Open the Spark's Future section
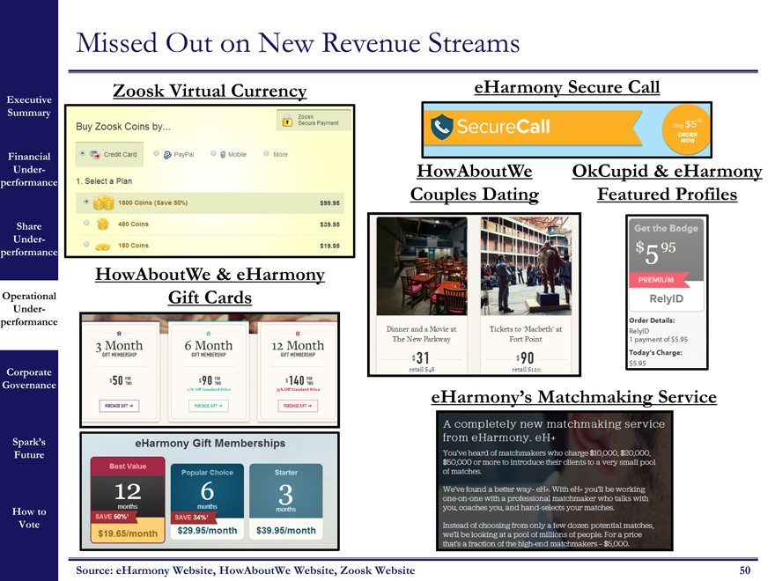Image resolution: width=775 pixels, height=581 pixels. pos(29,448)
